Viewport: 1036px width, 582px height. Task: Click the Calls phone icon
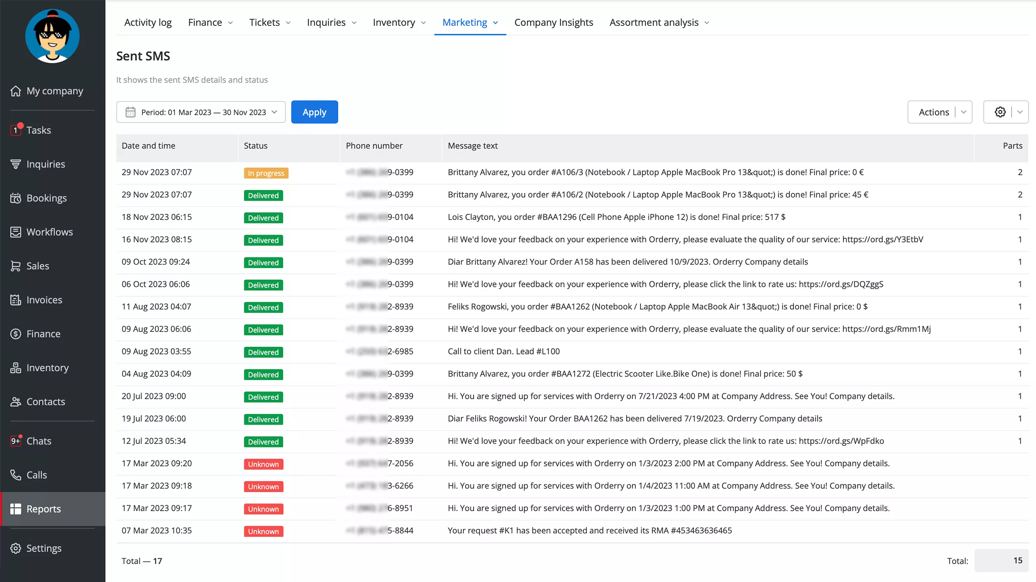point(15,475)
